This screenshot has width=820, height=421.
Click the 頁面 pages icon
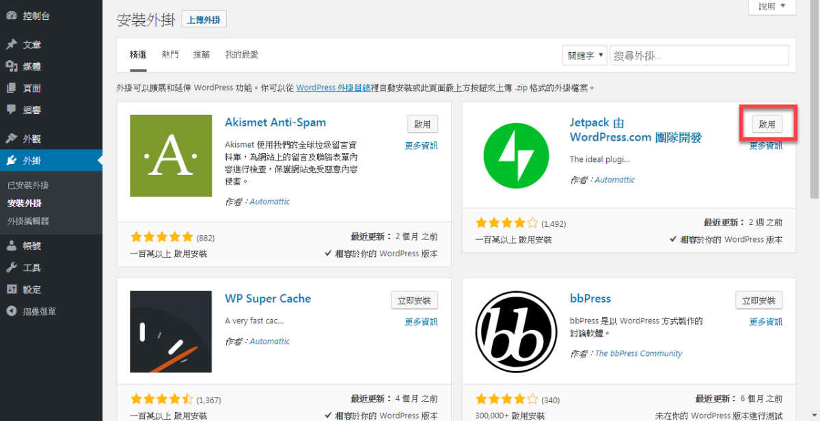coord(12,88)
